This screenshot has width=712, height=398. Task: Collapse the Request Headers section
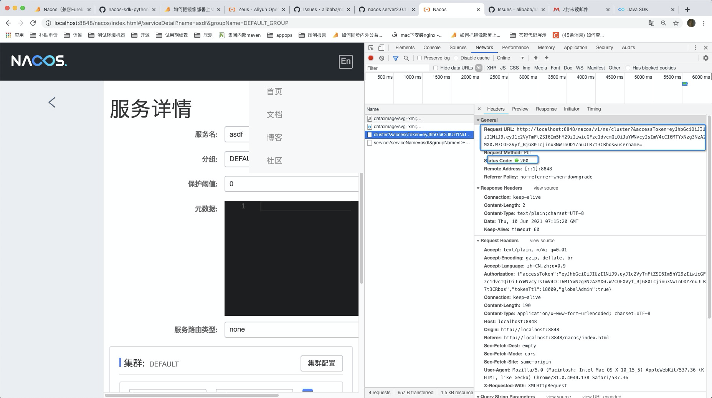[478, 241]
